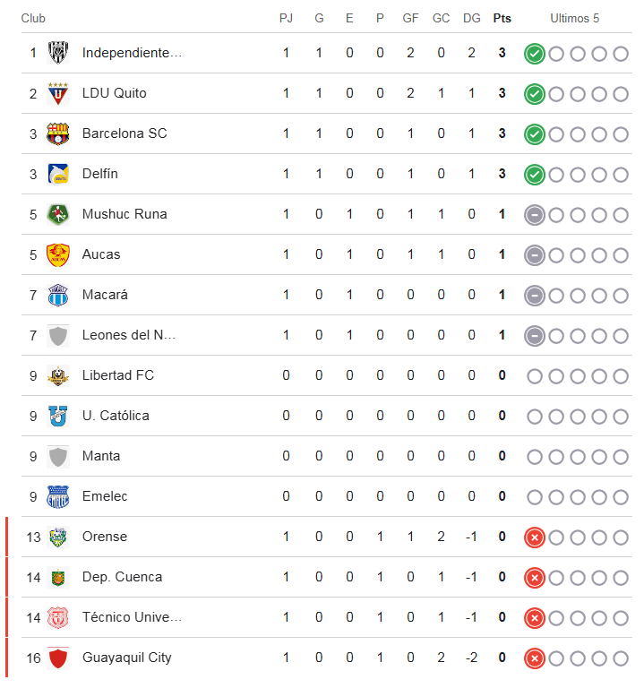Open the Leones del Norte team name
This screenshot has height=688, width=644.
[128, 335]
